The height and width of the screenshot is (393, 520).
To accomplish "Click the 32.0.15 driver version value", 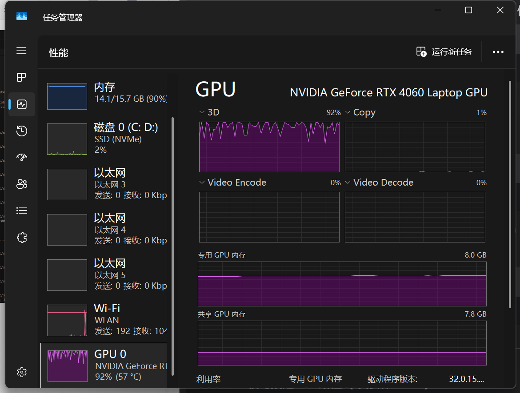I will 467,379.
